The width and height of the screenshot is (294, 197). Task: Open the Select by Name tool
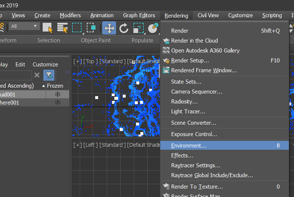tap(62, 28)
